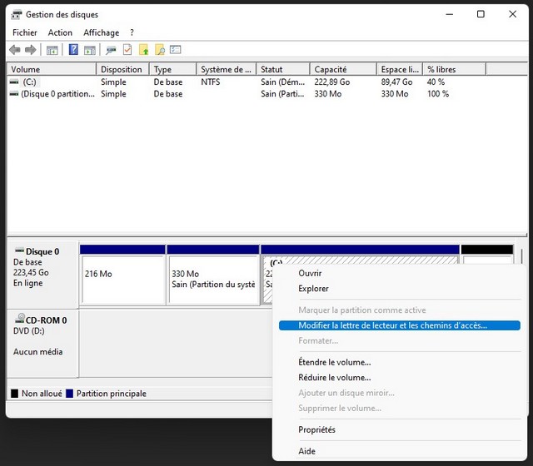This screenshot has height=466, width=533.
Task: Select the 216 Mo partition block on Disque 0
Action: pos(122,279)
